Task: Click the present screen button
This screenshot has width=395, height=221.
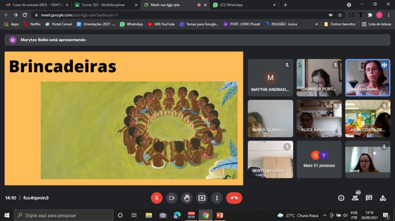Action: coord(202,198)
